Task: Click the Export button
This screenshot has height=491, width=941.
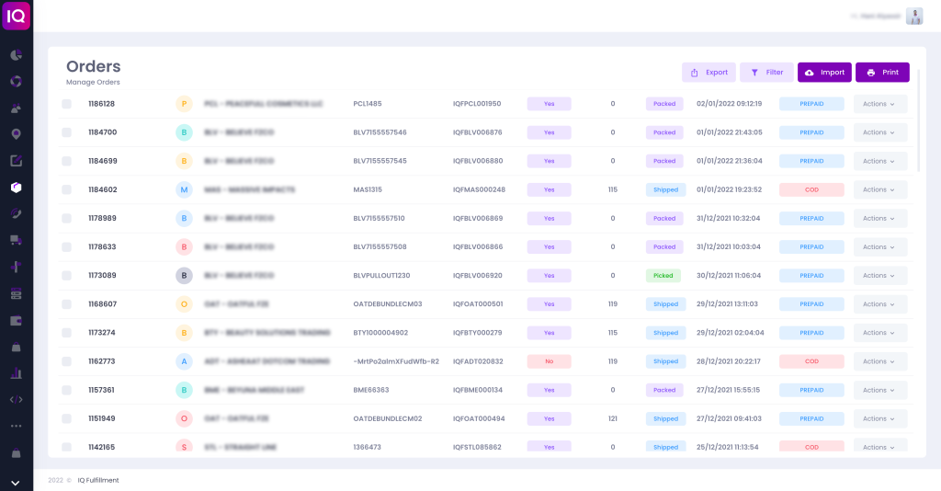Action: (709, 73)
